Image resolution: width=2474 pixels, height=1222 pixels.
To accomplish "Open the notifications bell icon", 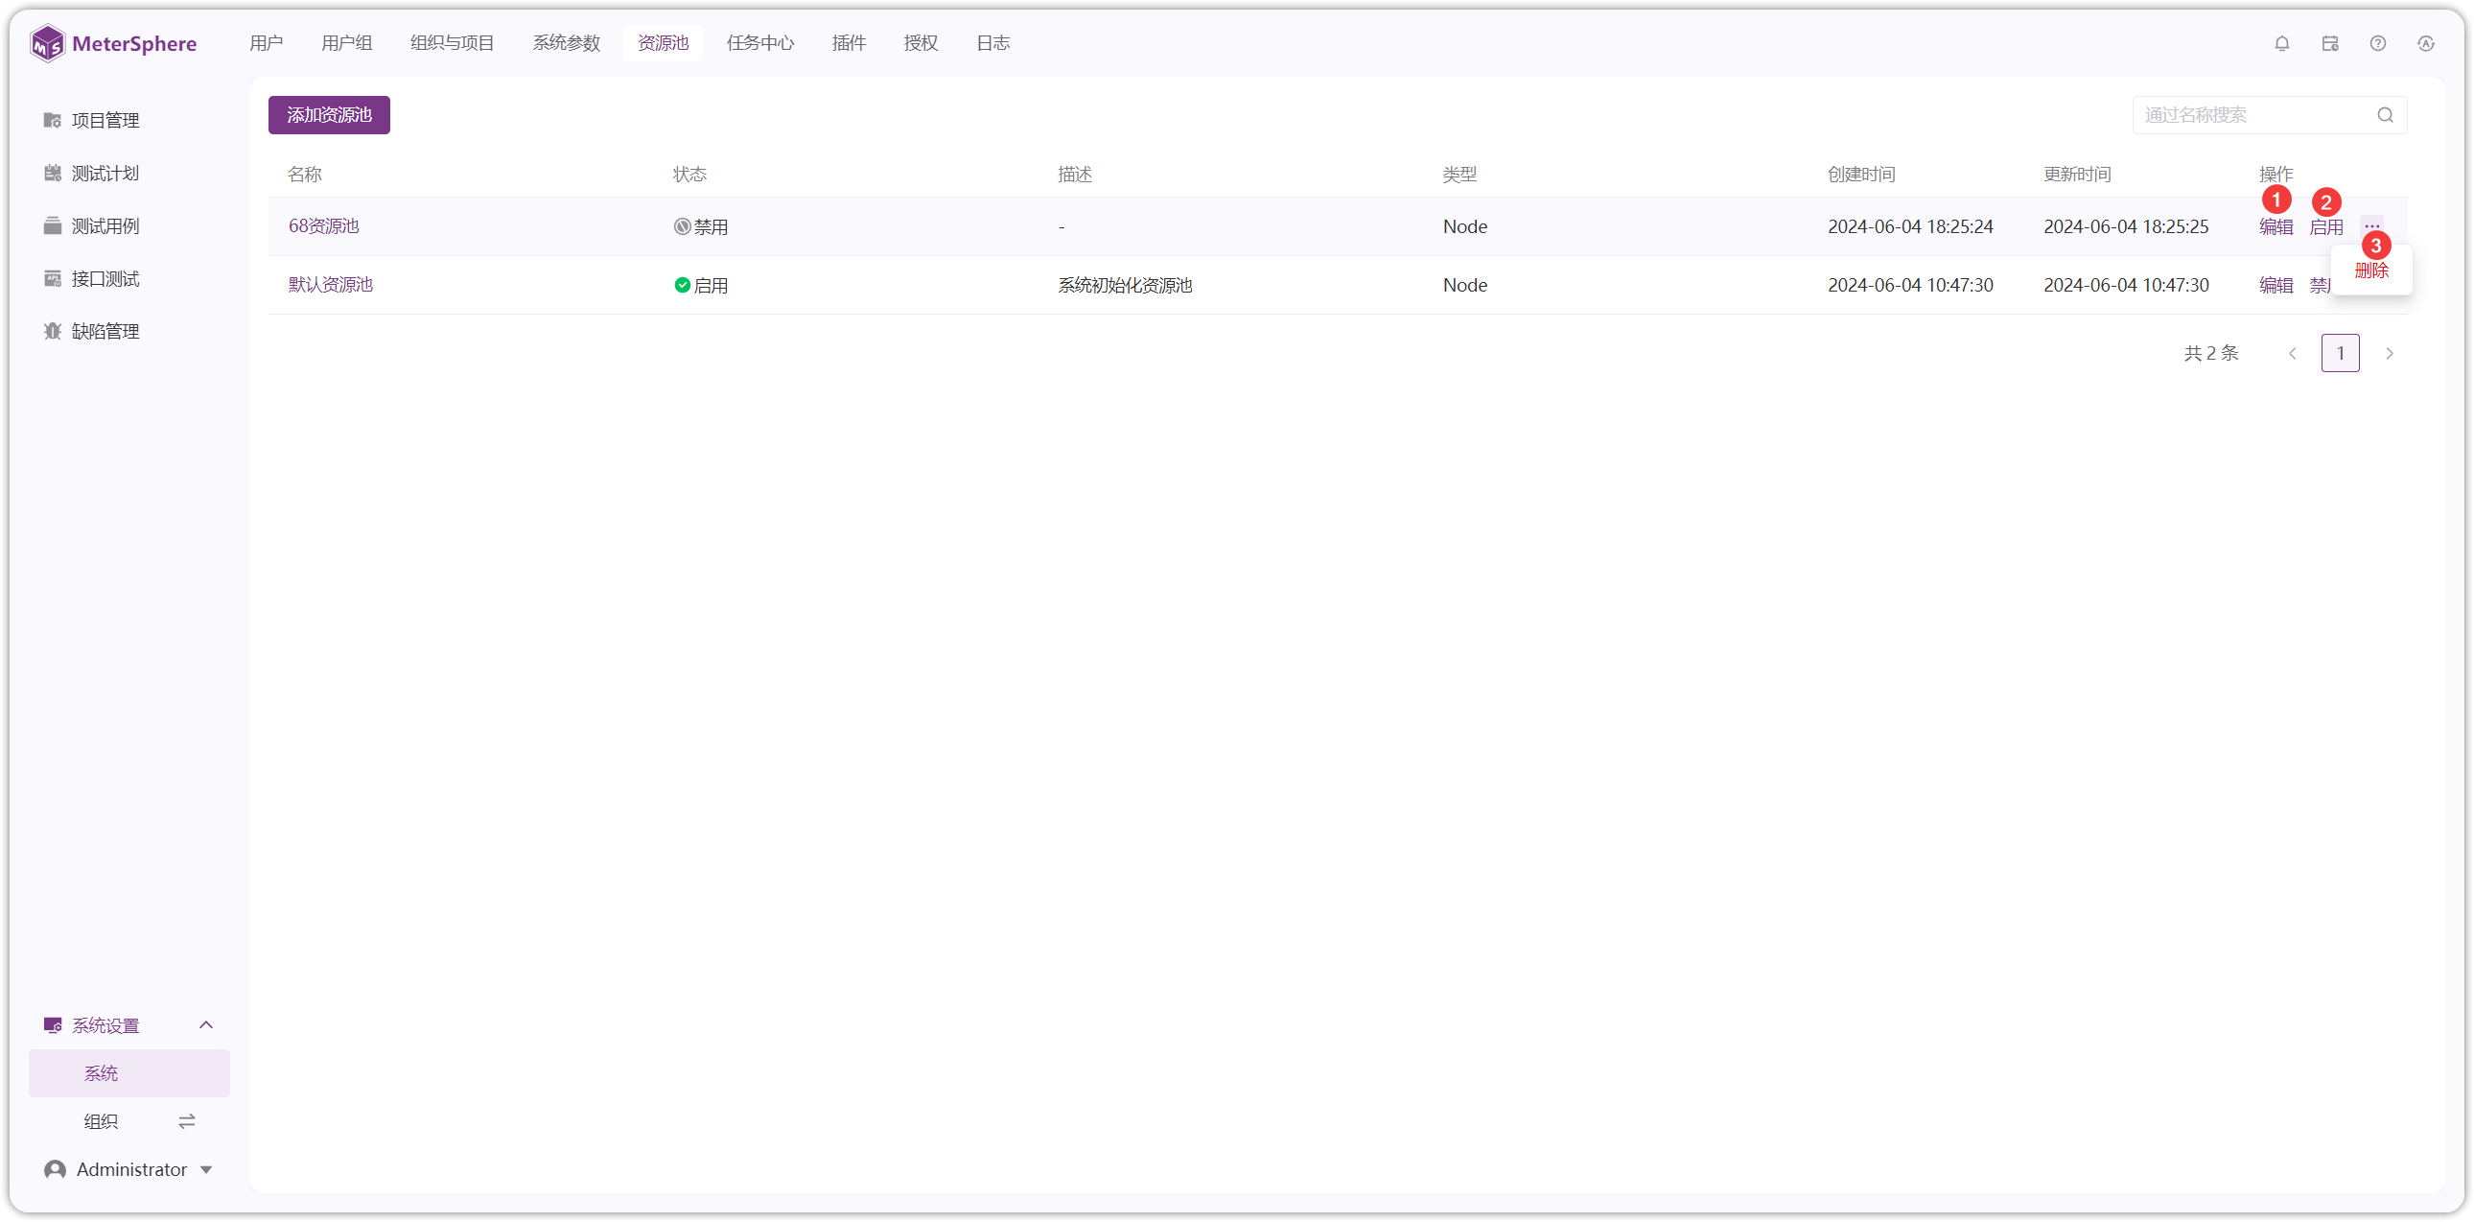I will [x=2282, y=43].
